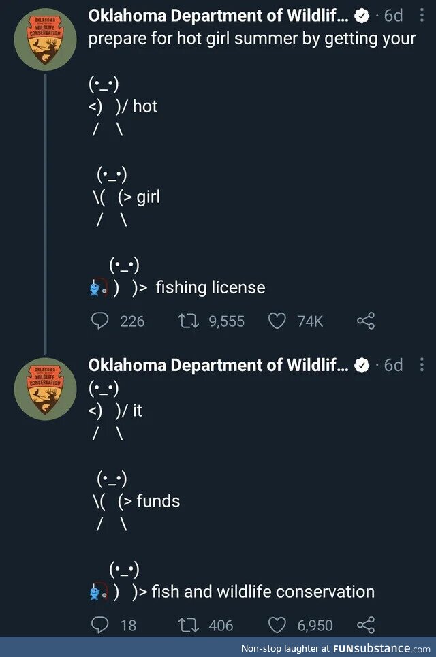Retweet the conservation funds tweet

185,624
